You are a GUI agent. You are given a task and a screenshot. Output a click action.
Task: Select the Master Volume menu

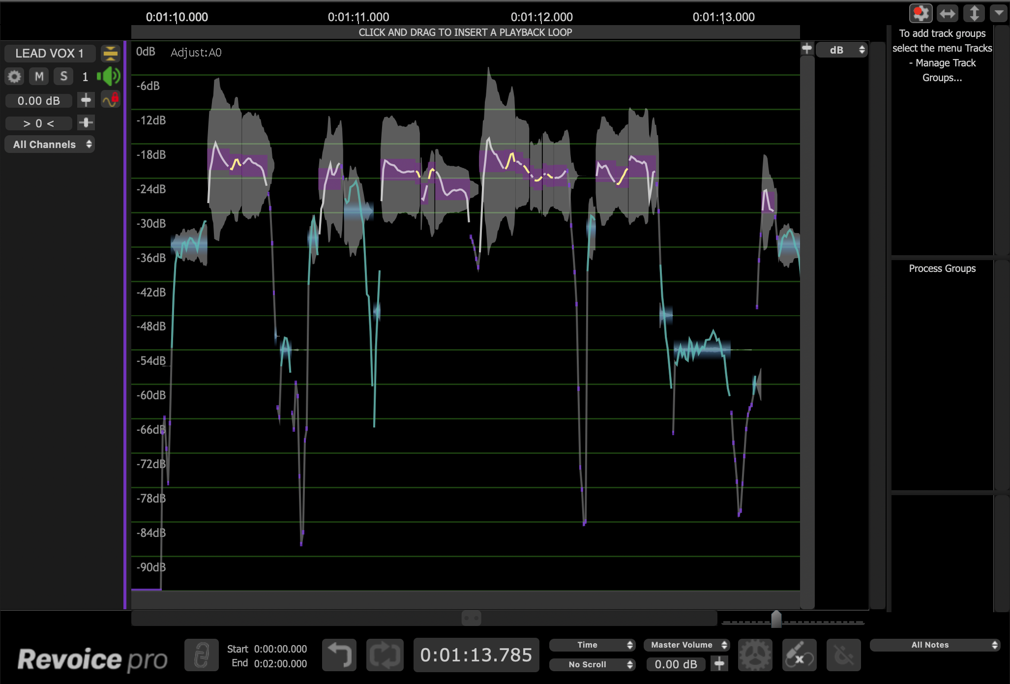(686, 645)
